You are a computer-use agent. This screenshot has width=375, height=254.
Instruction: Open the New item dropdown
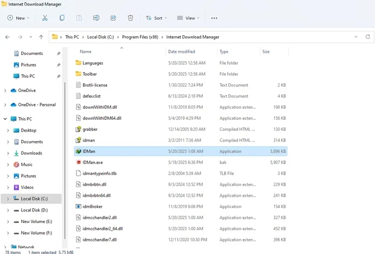click(x=18, y=18)
